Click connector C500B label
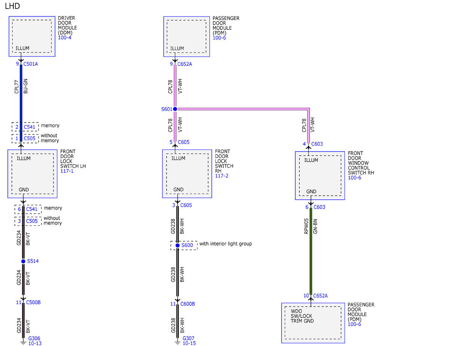 tap(33, 302)
